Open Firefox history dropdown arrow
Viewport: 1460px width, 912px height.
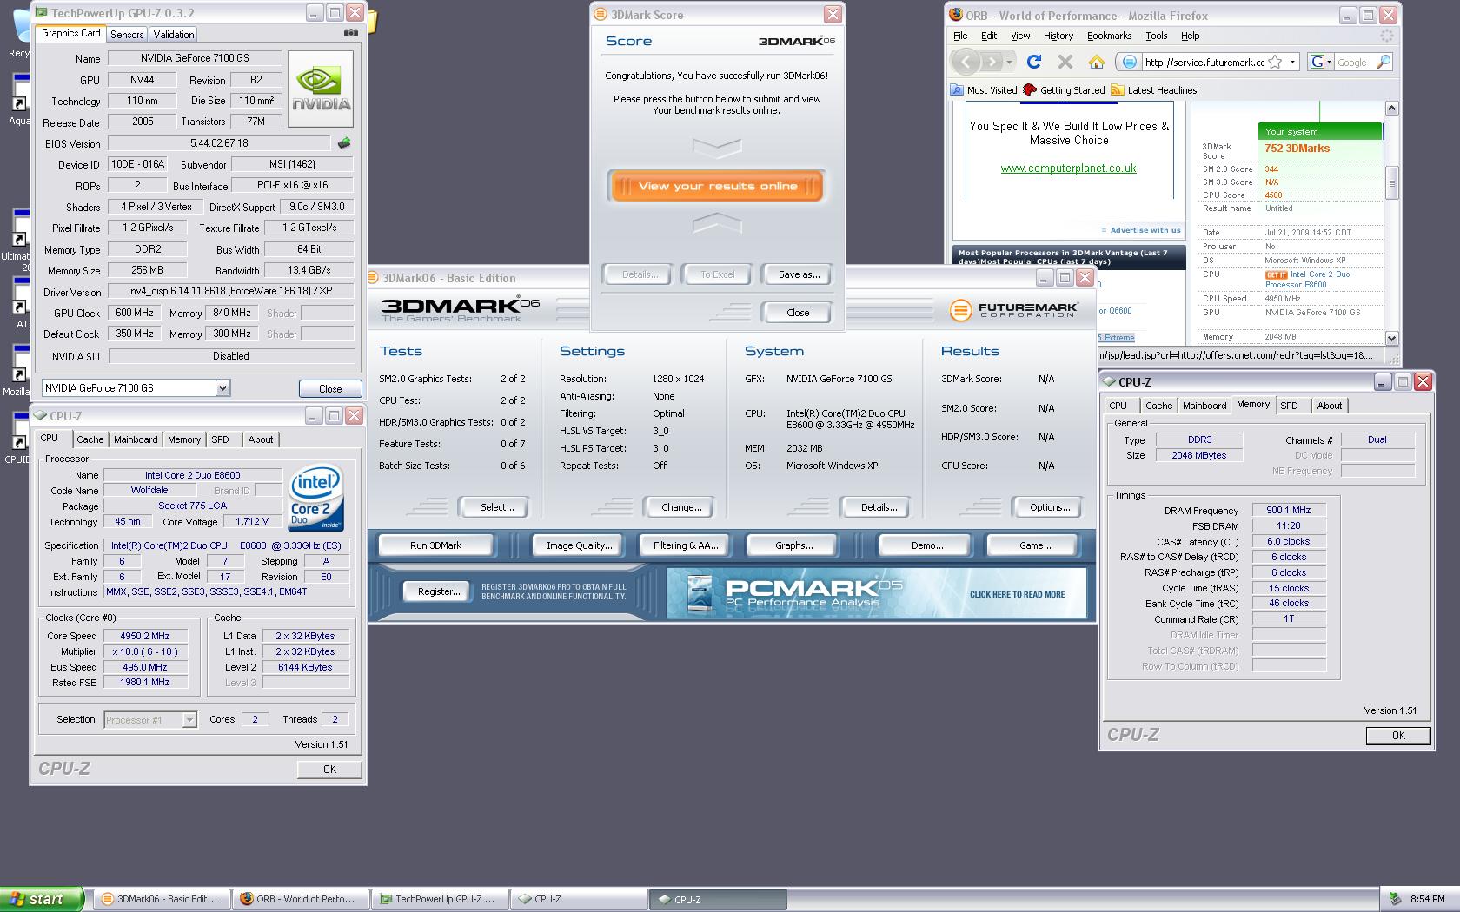point(1009,62)
